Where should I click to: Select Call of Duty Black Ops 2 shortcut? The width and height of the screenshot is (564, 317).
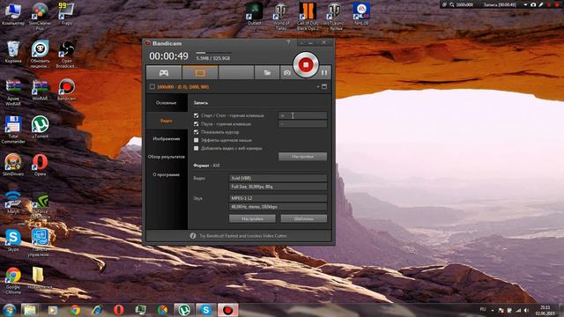click(308, 16)
